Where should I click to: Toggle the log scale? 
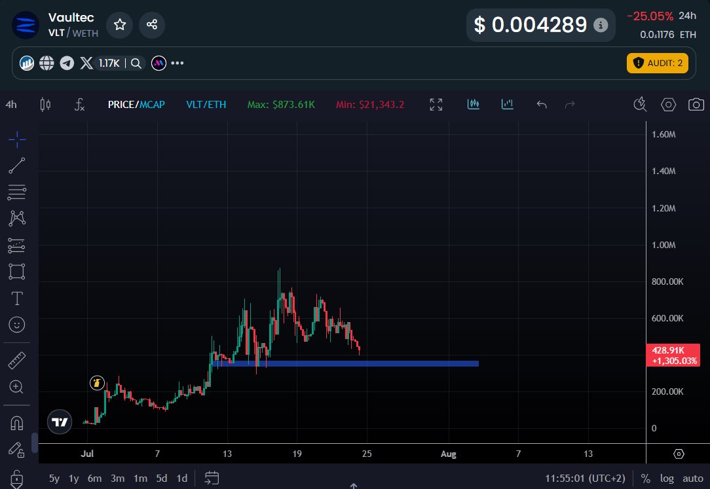(667, 478)
